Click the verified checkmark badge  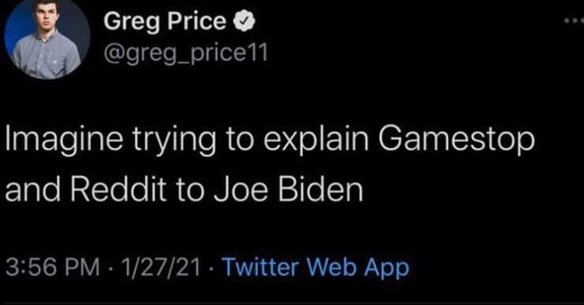[x=241, y=22]
